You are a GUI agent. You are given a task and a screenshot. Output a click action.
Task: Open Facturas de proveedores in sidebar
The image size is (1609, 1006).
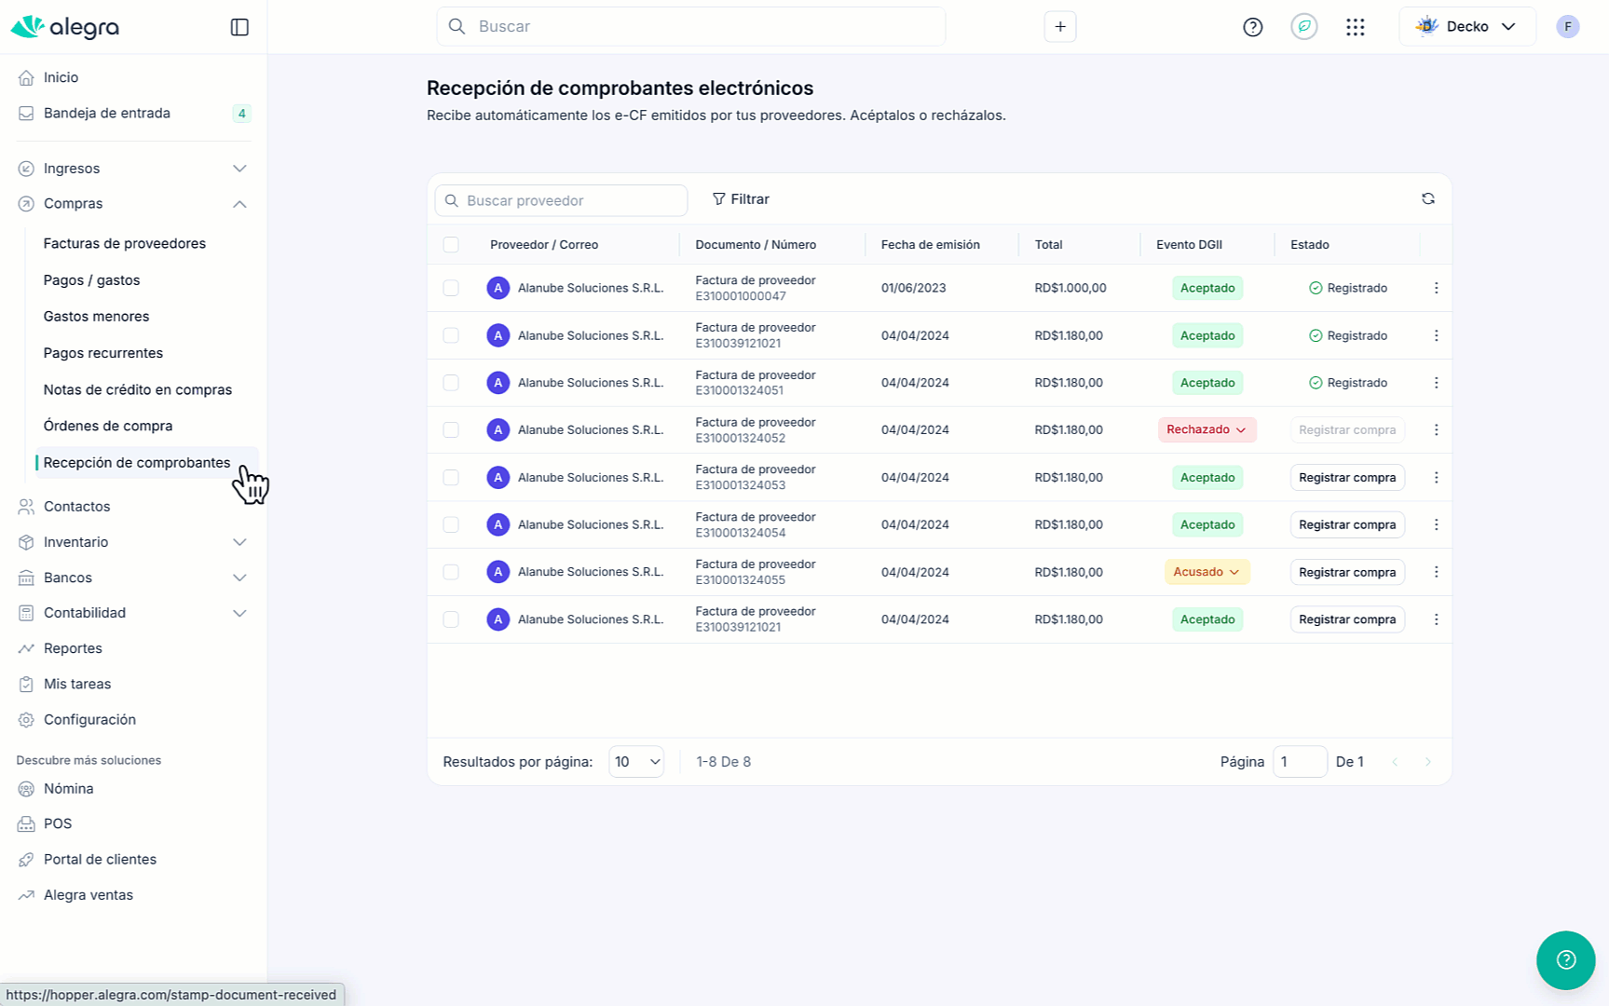click(125, 244)
